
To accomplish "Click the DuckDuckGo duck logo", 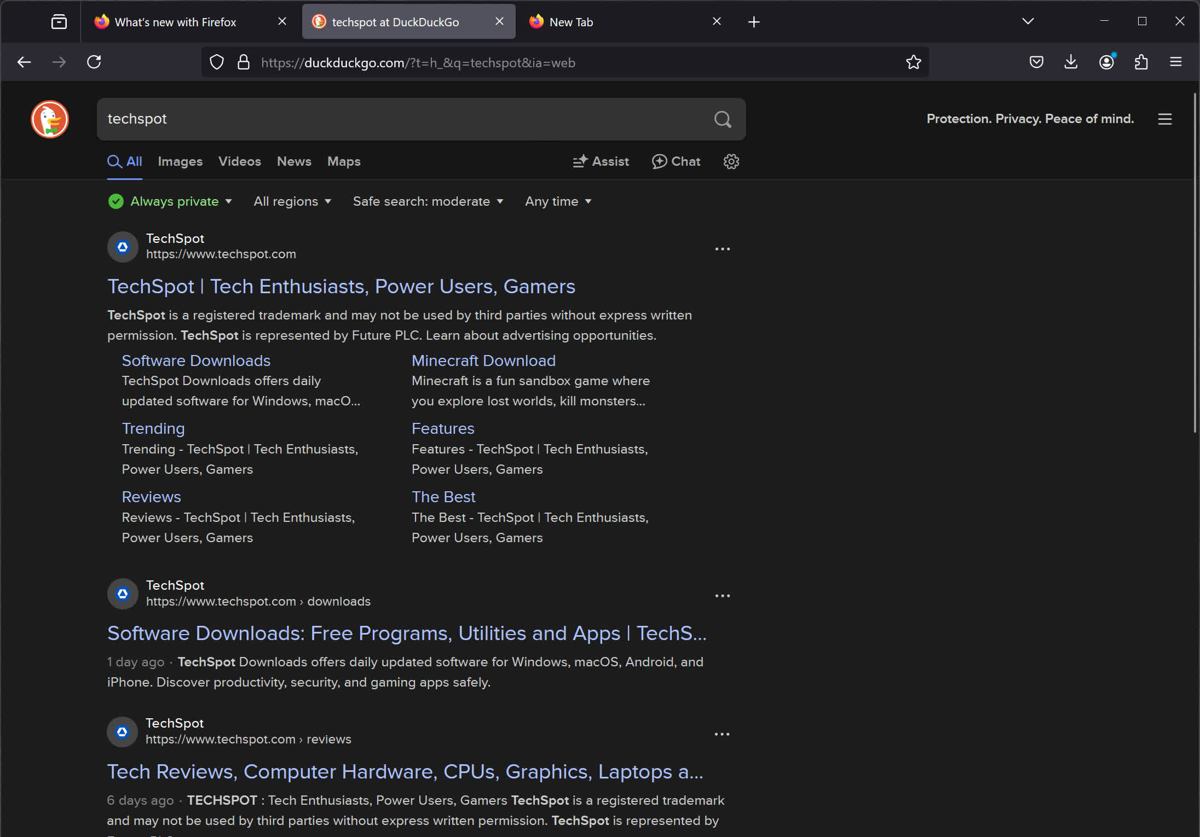I will click(50, 119).
